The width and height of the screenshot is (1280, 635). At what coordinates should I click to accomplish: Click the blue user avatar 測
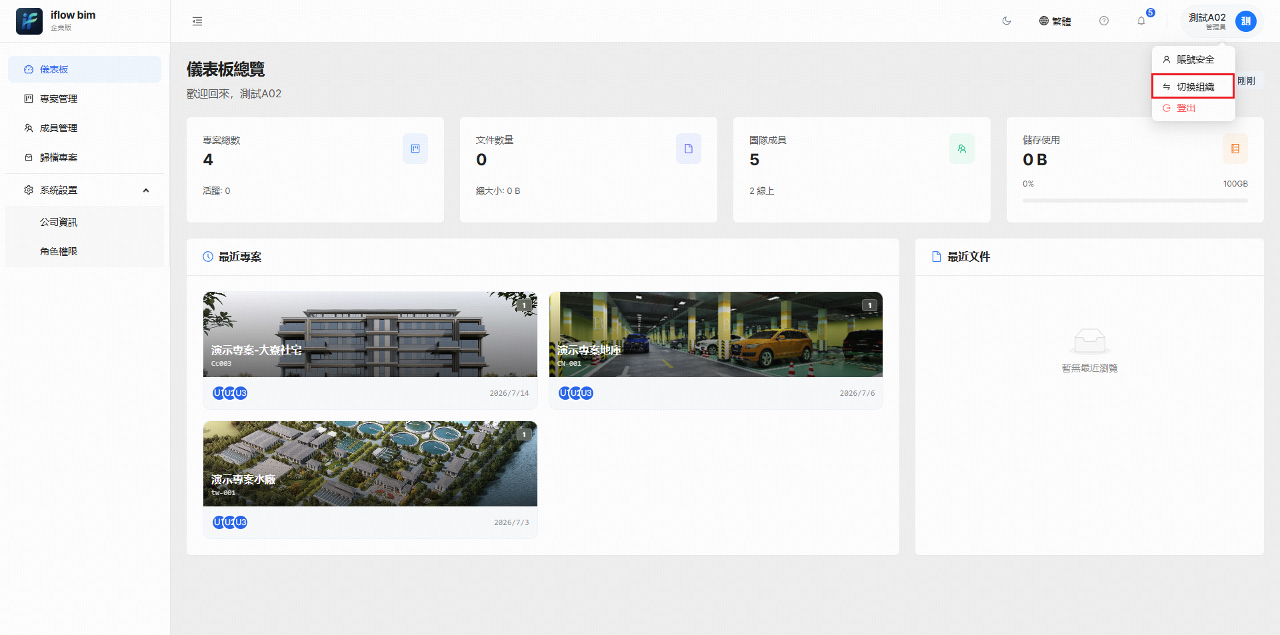(1246, 21)
